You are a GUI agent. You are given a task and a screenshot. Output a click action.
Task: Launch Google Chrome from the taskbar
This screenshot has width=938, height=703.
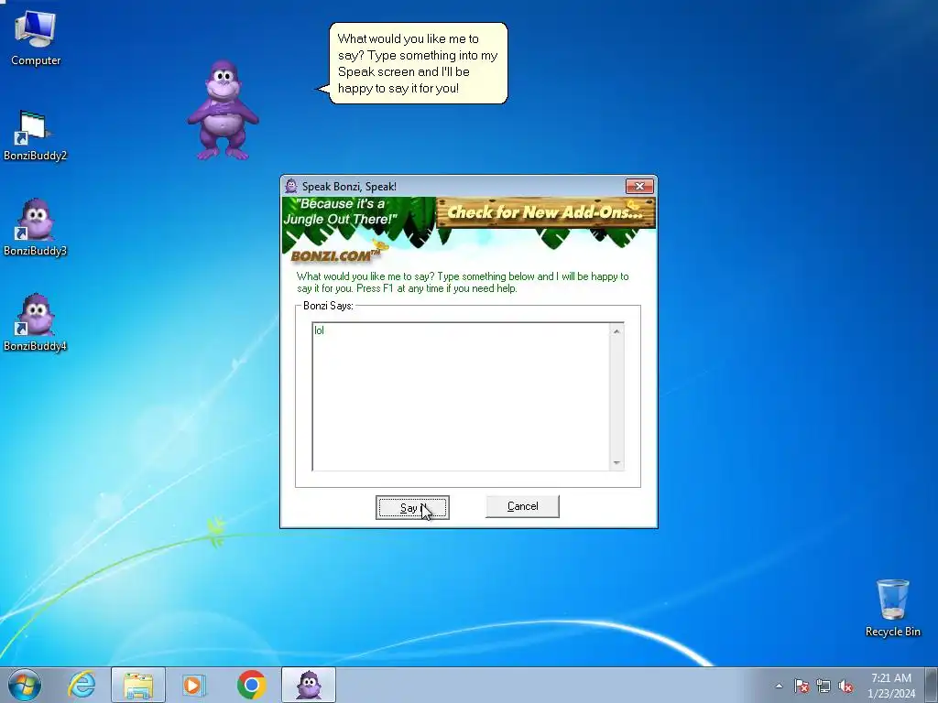(251, 685)
